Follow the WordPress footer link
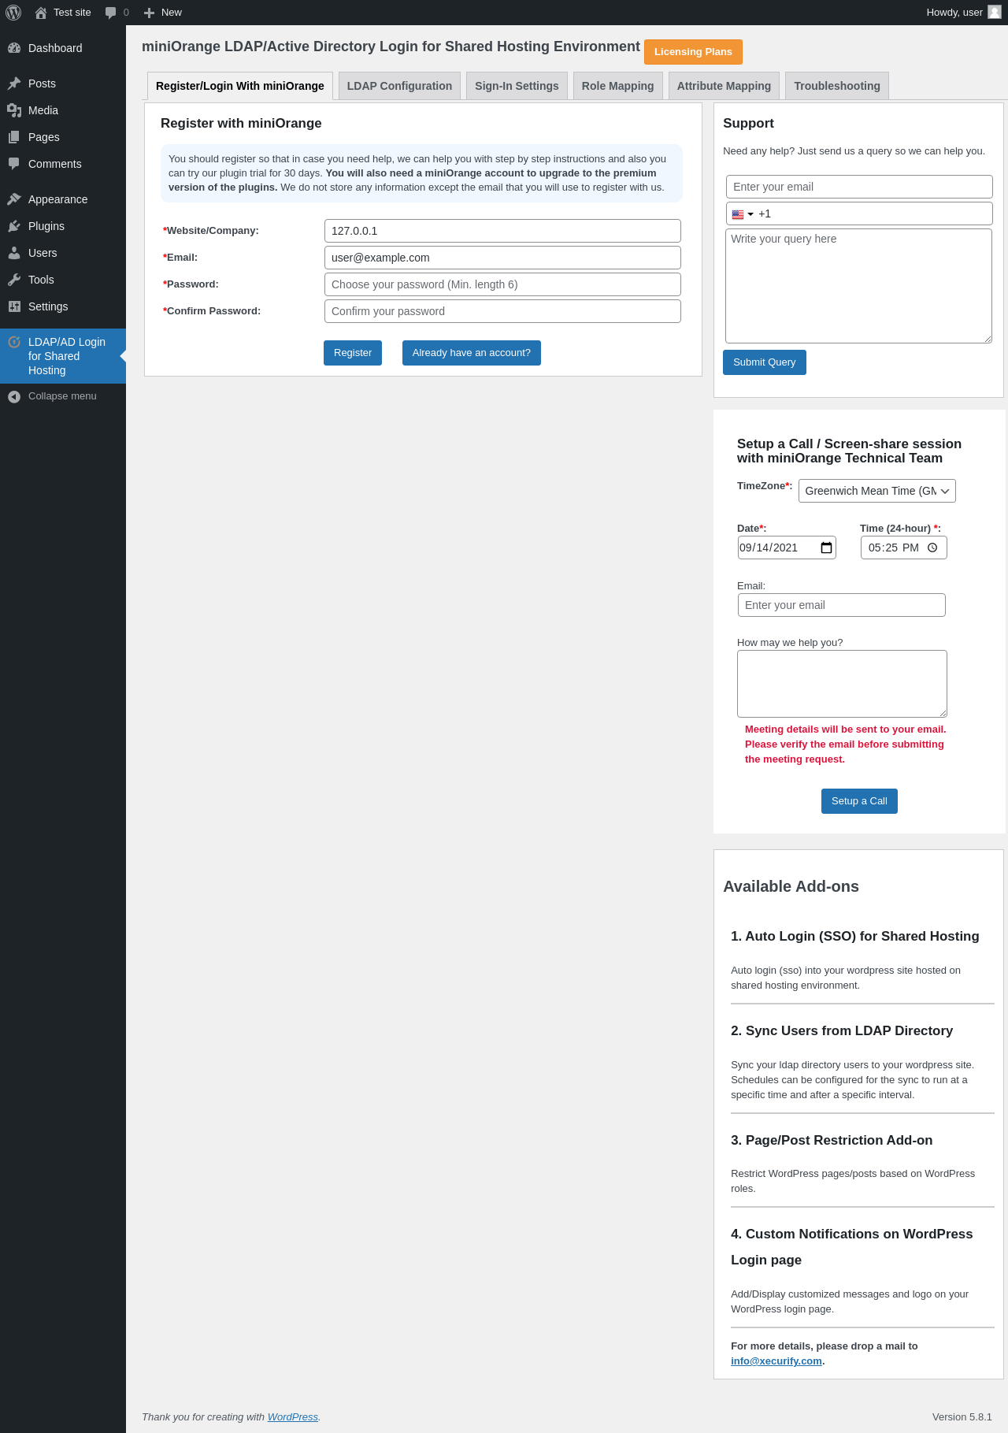 click(x=293, y=1416)
